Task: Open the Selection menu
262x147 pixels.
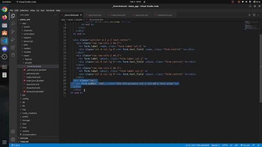Action: tap(24, 10)
